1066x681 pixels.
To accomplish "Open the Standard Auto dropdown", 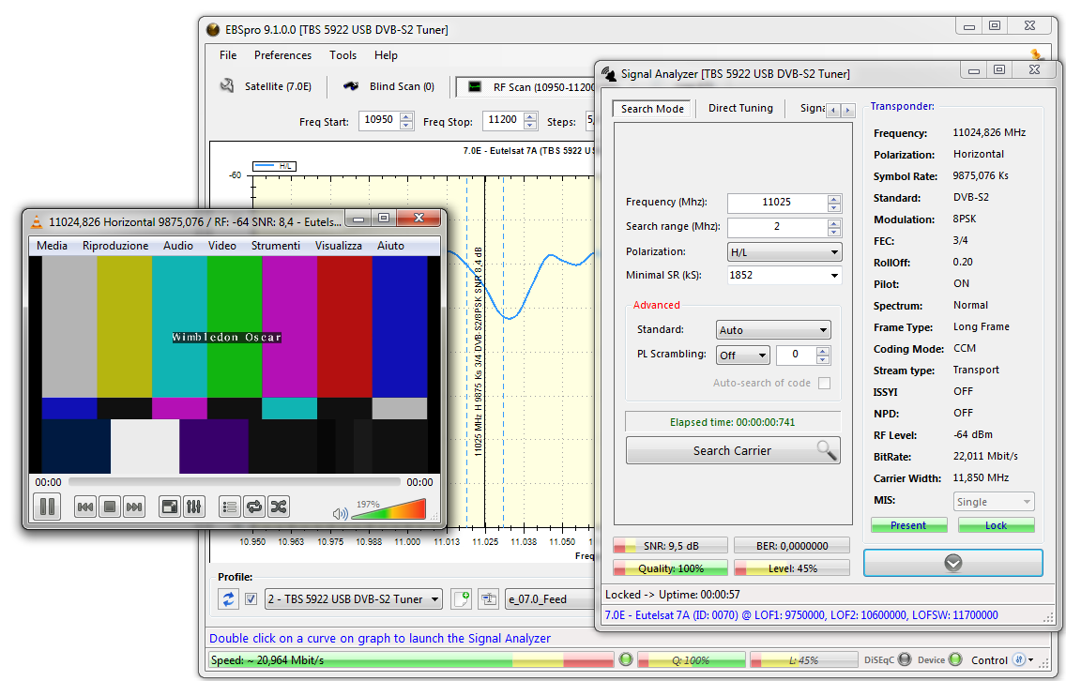I will point(773,330).
